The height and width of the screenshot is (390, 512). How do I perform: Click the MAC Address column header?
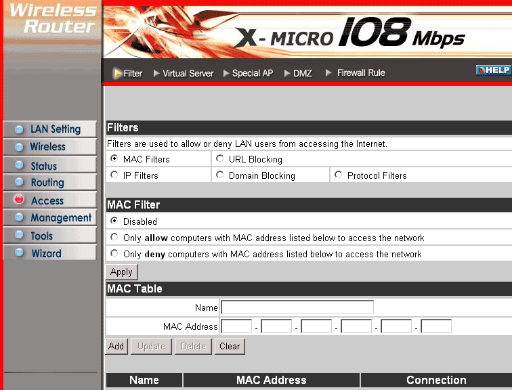[x=272, y=381]
